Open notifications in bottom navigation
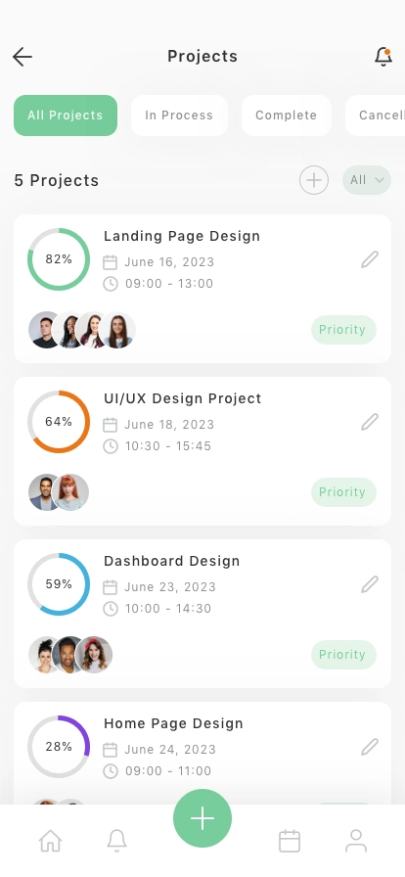This screenshot has height=877, width=405. click(x=117, y=841)
